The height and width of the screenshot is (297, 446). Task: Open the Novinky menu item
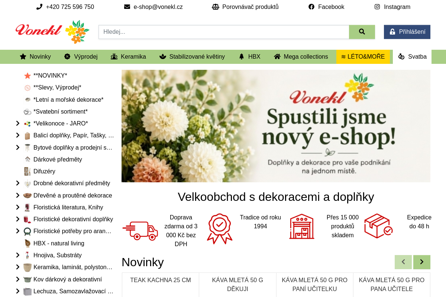(x=35, y=57)
